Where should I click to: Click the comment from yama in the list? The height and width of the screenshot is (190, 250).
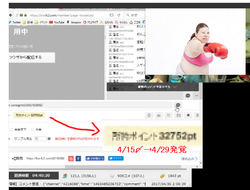141,58
